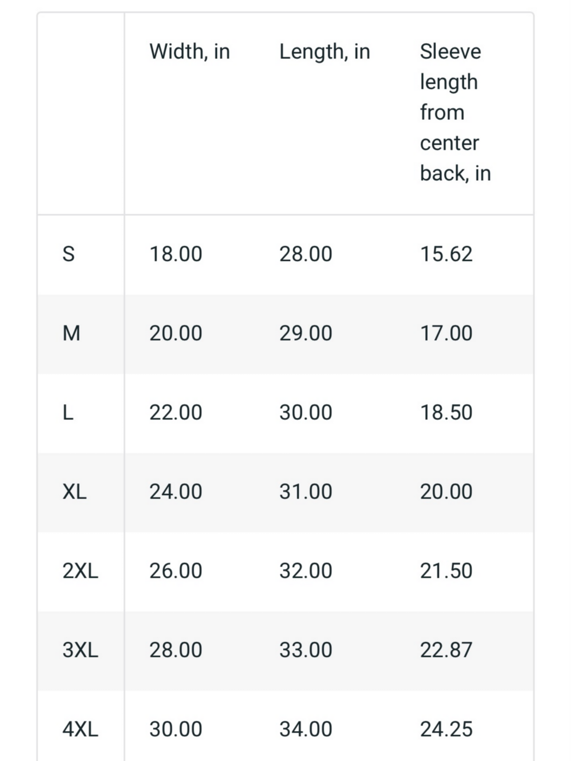Pick the 3XL size row label
571x761 pixels.
80,650
